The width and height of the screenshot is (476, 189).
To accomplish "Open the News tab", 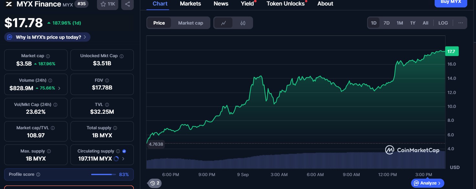I will click(221, 4).
